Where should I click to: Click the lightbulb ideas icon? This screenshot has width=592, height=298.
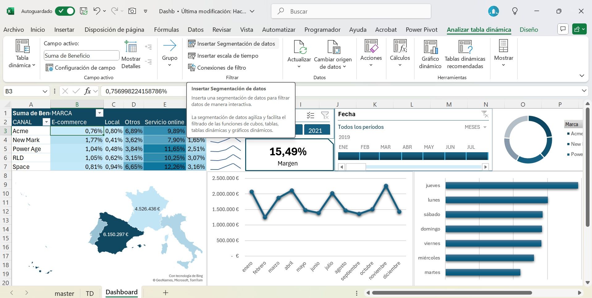515,11
